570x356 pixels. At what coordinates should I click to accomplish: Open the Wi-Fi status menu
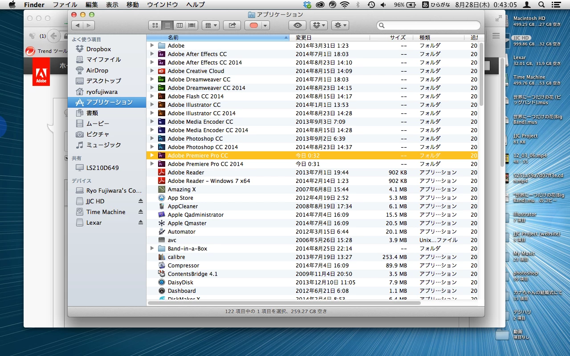coord(344,5)
